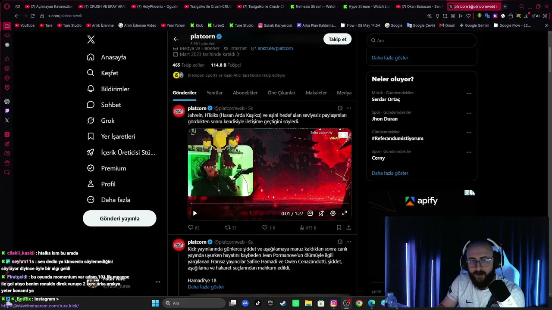Open Grok from the sidebar
The width and height of the screenshot is (552, 310).
coord(101,121)
